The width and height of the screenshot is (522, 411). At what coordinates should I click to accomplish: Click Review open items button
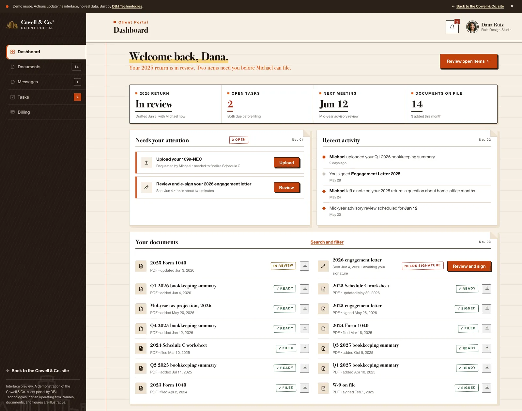468,61
